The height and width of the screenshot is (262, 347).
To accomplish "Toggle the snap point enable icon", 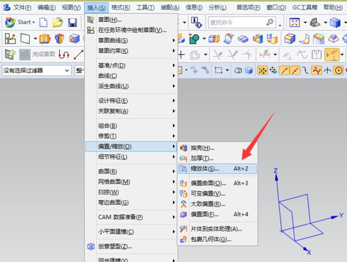I will click(262, 71).
